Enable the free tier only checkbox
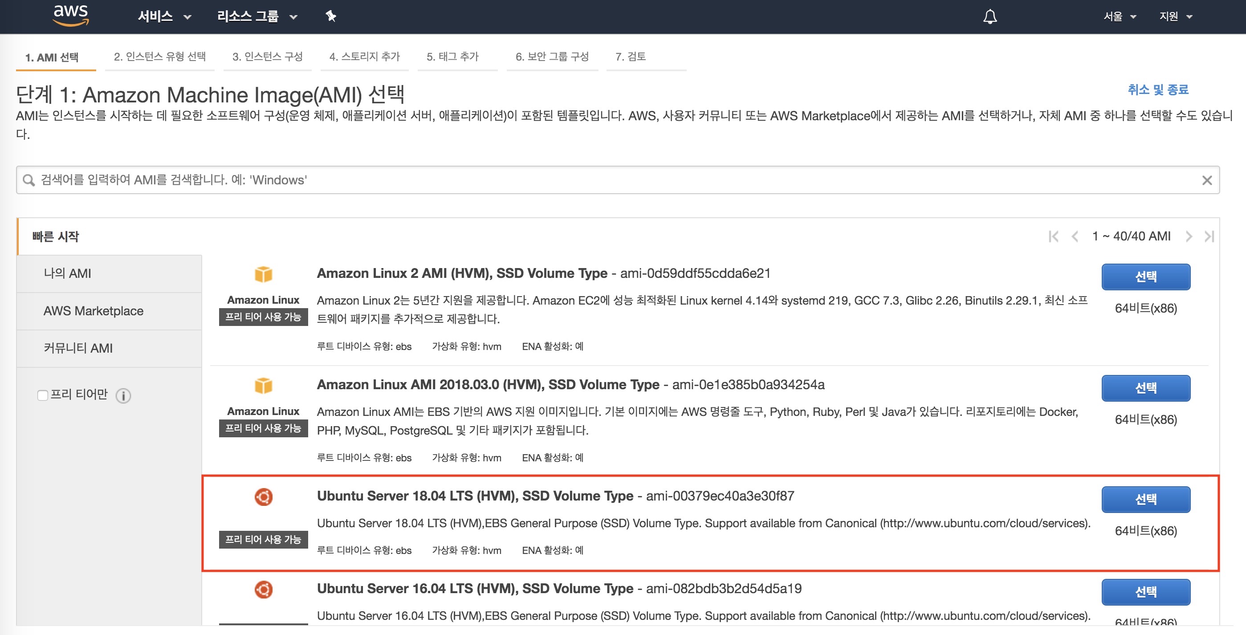 click(43, 395)
